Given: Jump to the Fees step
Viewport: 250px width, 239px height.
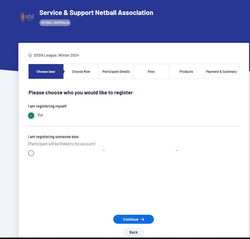Looking at the screenshot, I should [x=151, y=72].
